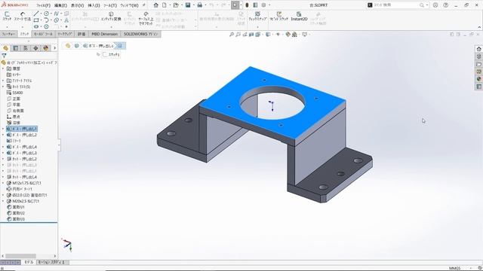Switch to the SOLIDWORKS アドイン tab
The height and width of the screenshot is (271, 483).
pos(141,34)
